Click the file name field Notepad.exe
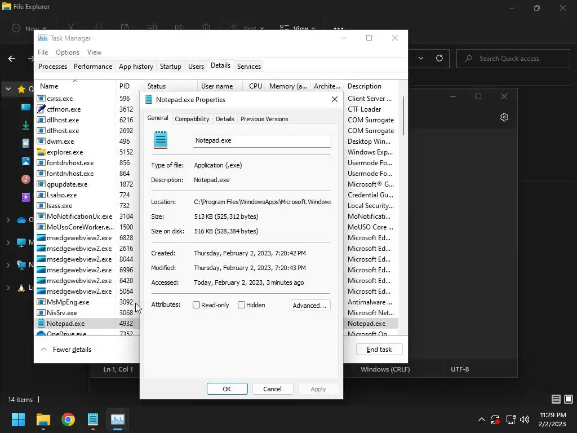 click(261, 140)
